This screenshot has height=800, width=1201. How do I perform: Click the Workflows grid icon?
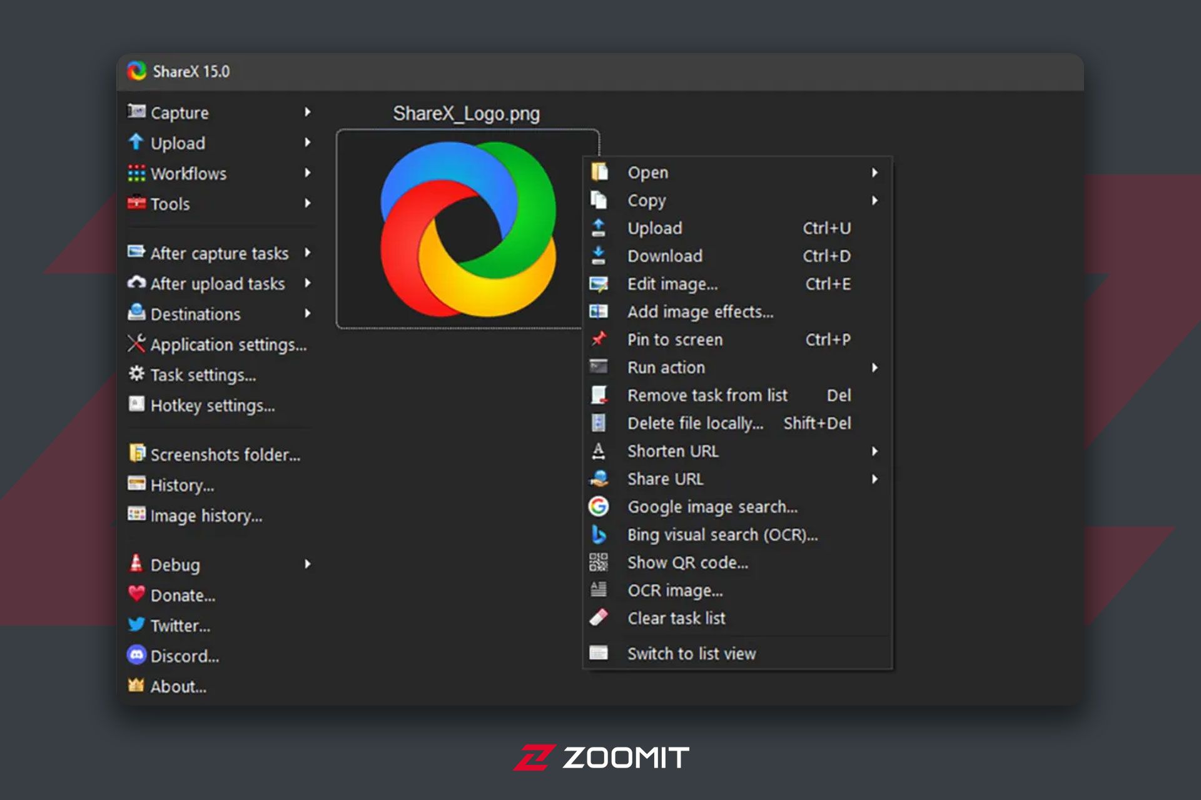point(136,173)
